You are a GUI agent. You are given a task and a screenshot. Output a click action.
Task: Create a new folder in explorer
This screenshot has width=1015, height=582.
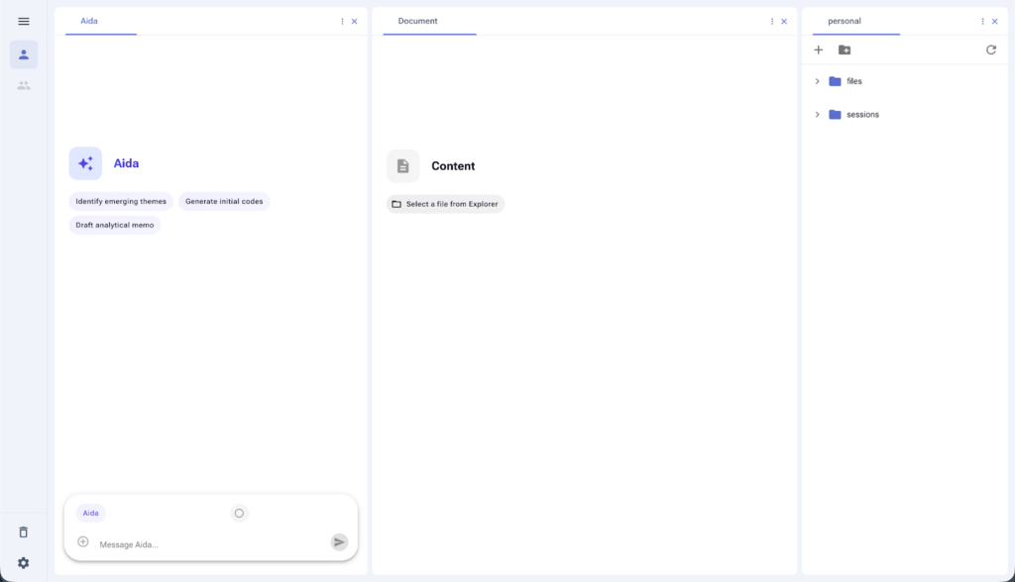tap(845, 49)
